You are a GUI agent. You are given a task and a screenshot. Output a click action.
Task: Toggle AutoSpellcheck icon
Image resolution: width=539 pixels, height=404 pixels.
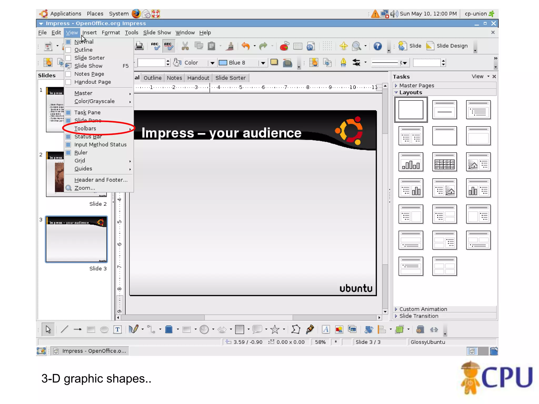pyautogui.click(x=169, y=46)
